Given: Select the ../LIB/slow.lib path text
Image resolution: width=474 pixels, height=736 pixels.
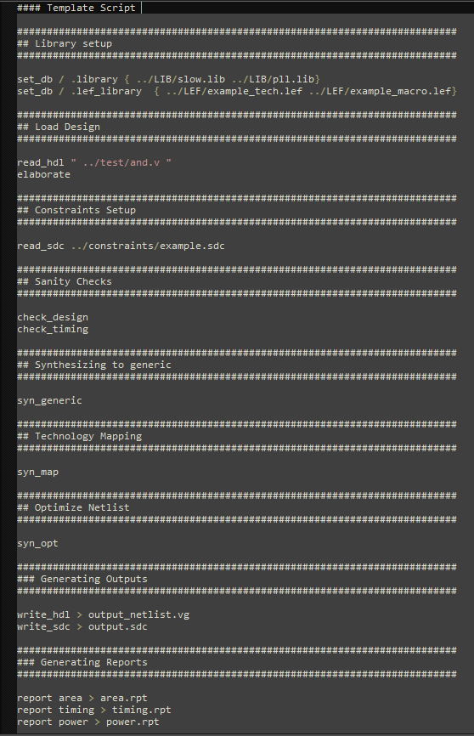Looking at the screenshot, I should (181, 79).
